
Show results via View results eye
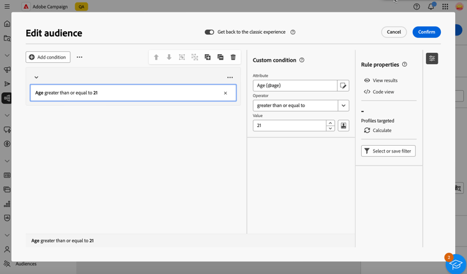pos(380,80)
